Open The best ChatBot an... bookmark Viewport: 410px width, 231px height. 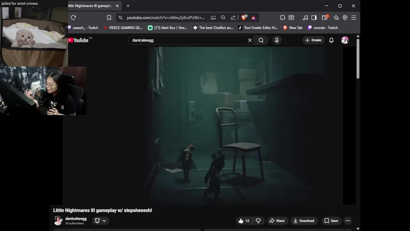[213, 28]
